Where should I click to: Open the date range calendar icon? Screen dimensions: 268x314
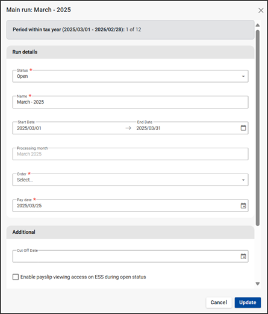point(243,128)
